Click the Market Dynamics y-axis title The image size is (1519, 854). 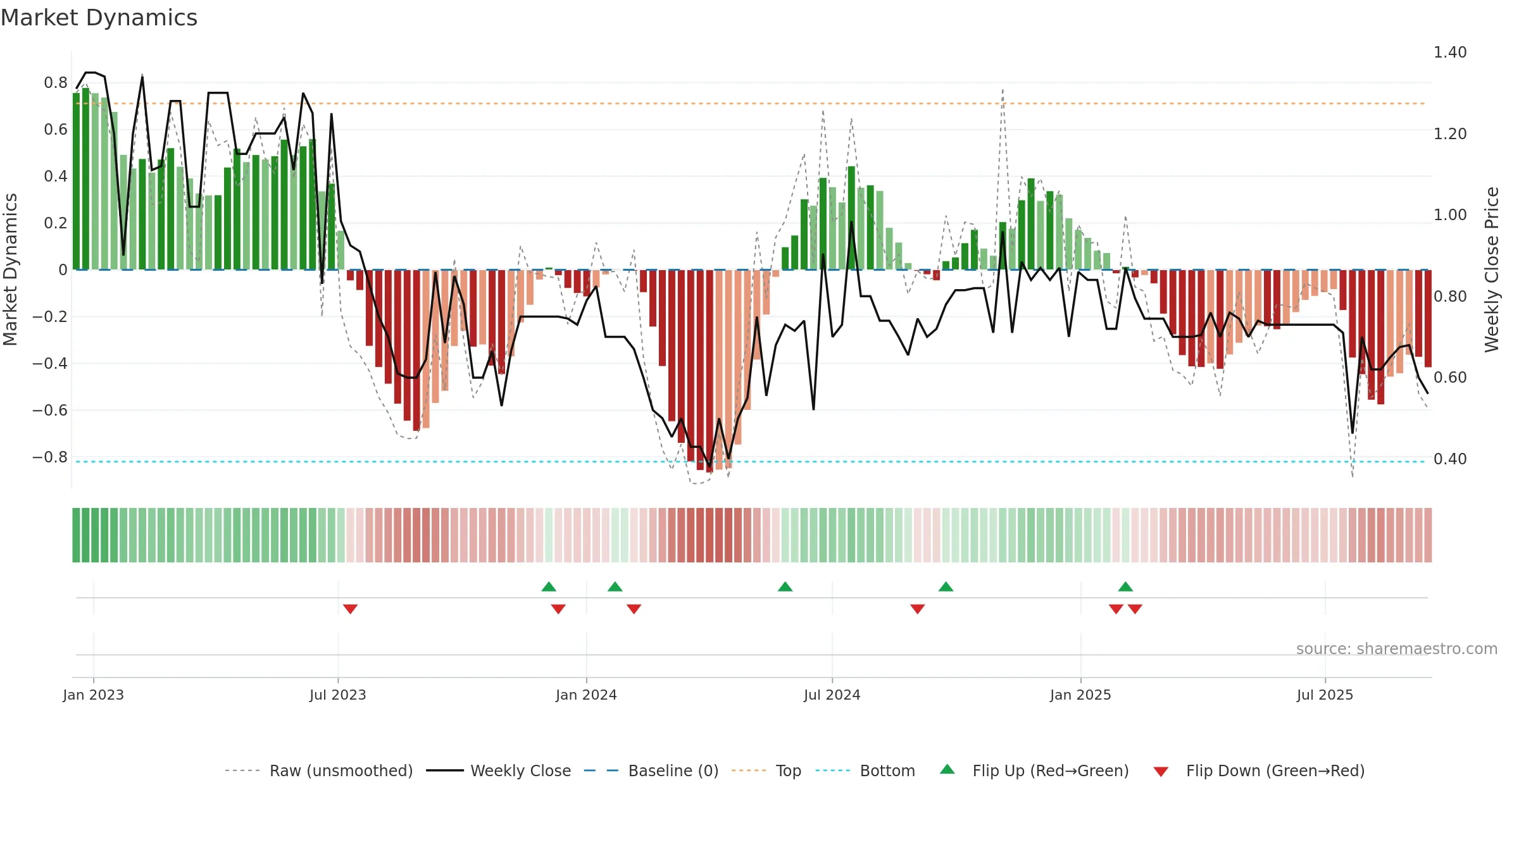(x=10, y=269)
